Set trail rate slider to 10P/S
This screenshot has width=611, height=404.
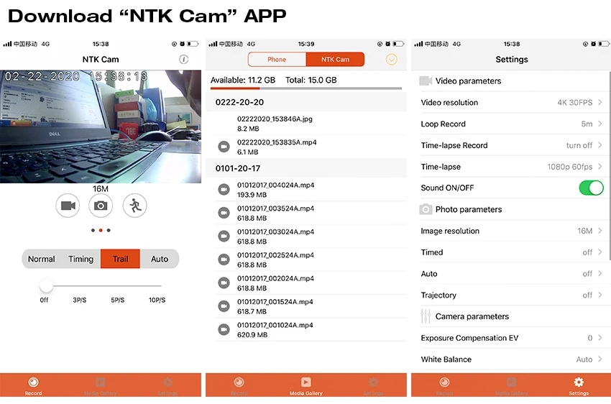[x=157, y=300]
